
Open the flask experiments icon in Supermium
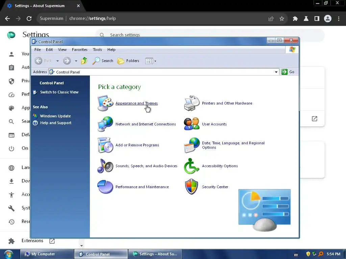pyautogui.click(x=306, y=19)
